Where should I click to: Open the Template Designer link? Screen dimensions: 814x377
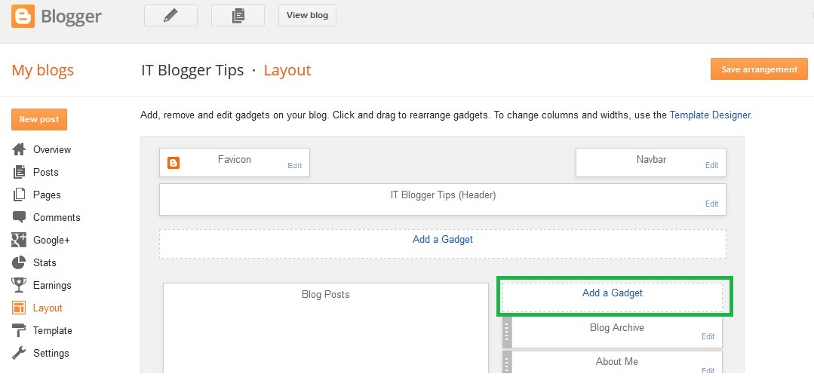pyautogui.click(x=710, y=115)
